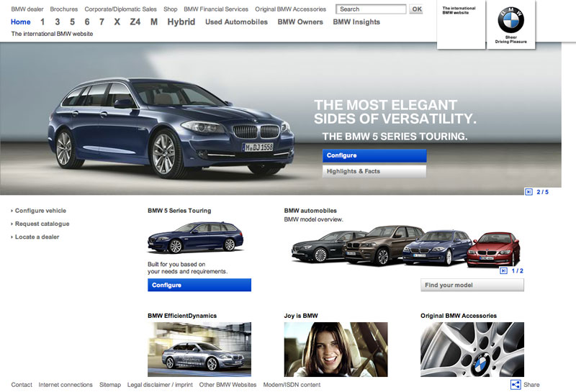Image resolution: width=576 pixels, height=392 pixels.
Task: Click the small 5 Series Touring car thumbnail
Action: (195, 237)
